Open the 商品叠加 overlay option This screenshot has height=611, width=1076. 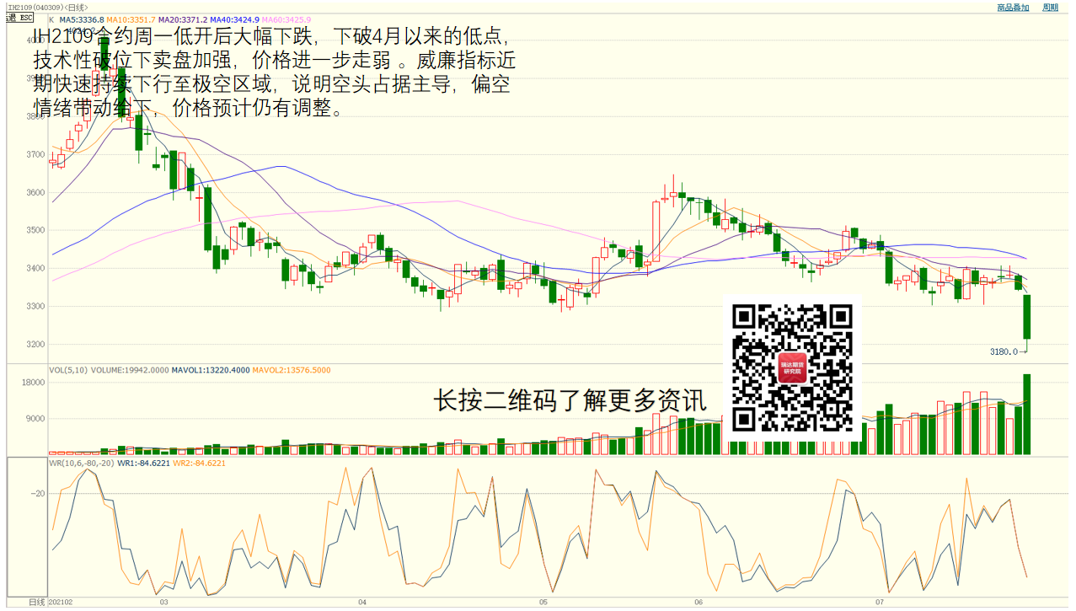[x=1013, y=8]
